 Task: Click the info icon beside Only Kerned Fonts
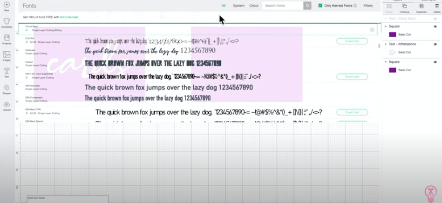[x=355, y=6]
